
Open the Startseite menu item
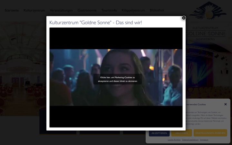point(12,10)
